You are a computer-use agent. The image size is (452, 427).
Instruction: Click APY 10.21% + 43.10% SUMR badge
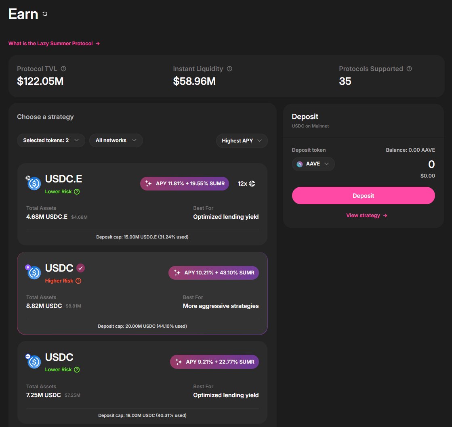click(x=214, y=273)
